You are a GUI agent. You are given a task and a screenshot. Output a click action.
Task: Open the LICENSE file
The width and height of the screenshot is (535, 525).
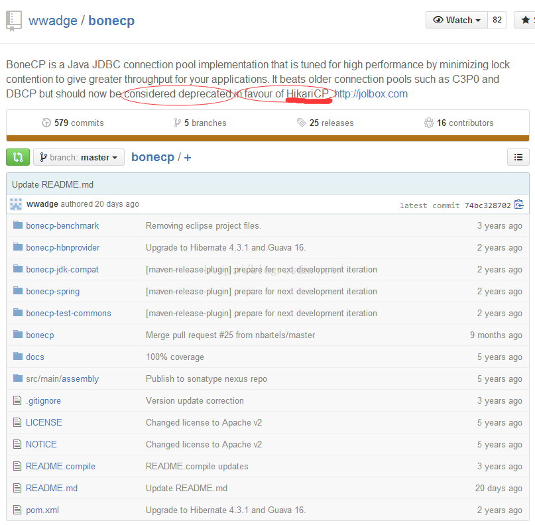pos(44,422)
